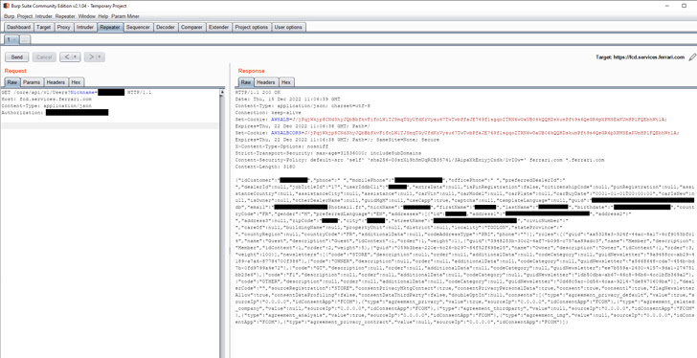Click the Cancel button

click(44, 57)
